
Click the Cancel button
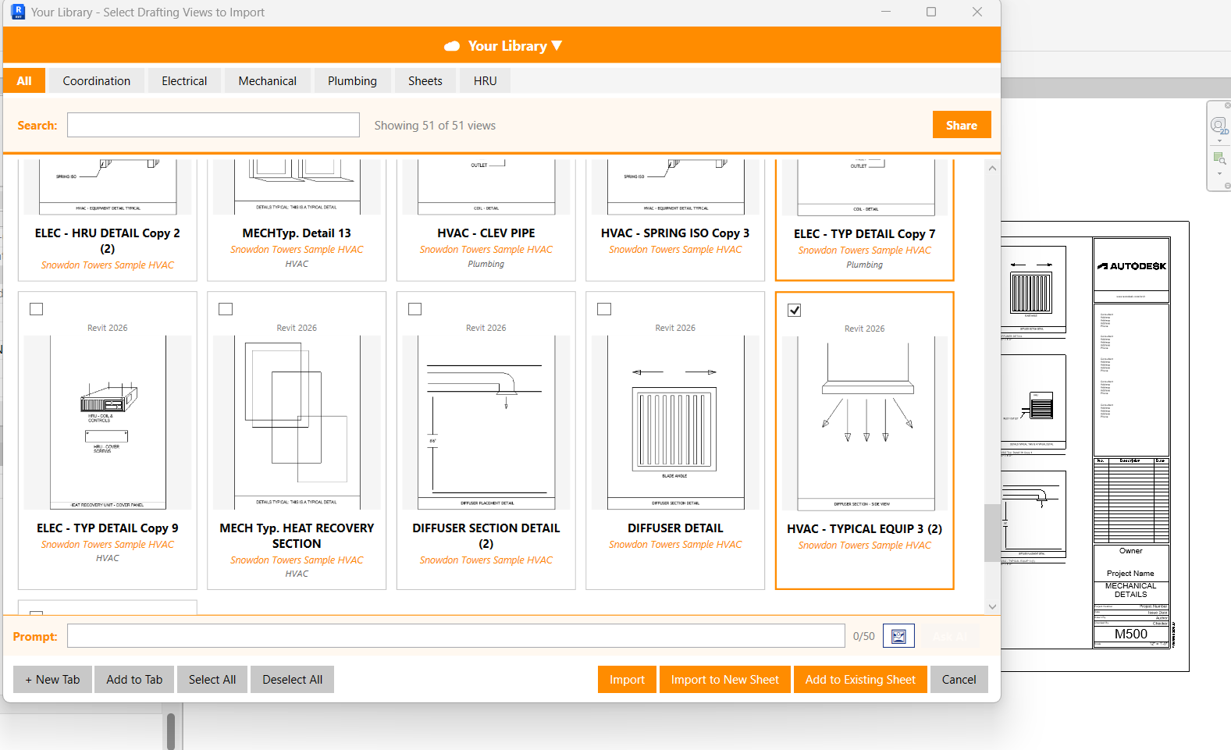[959, 679]
